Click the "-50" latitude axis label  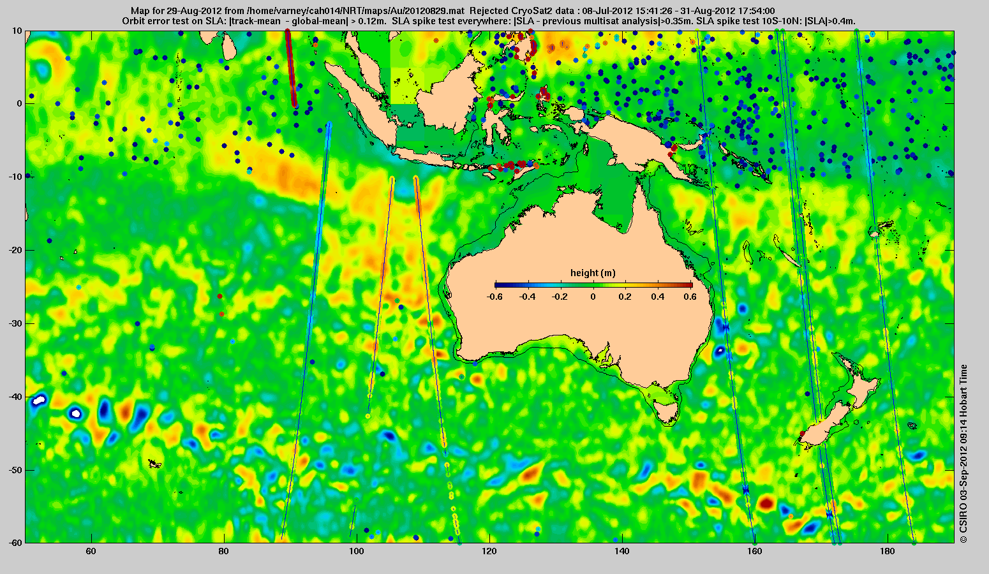point(15,470)
